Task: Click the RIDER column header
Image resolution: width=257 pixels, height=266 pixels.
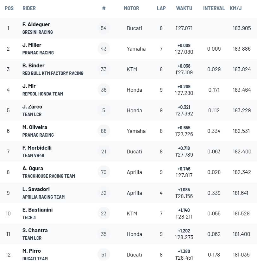Action: tap(29, 8)
